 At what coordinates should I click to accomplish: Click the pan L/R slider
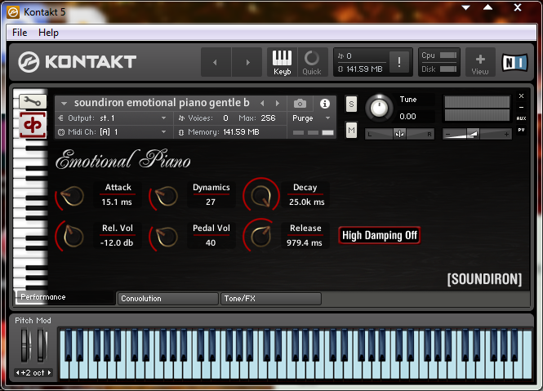[400, 134]
